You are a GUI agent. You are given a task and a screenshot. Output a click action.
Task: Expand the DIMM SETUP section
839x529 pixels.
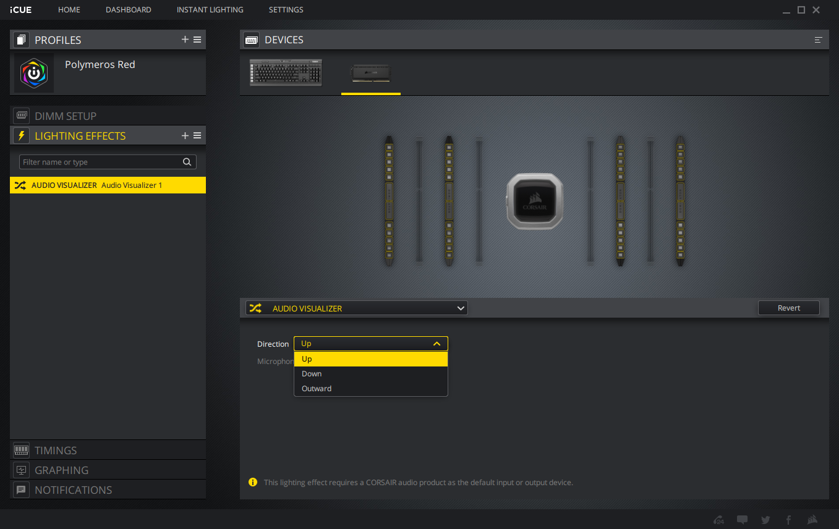[x=108, y=116]
